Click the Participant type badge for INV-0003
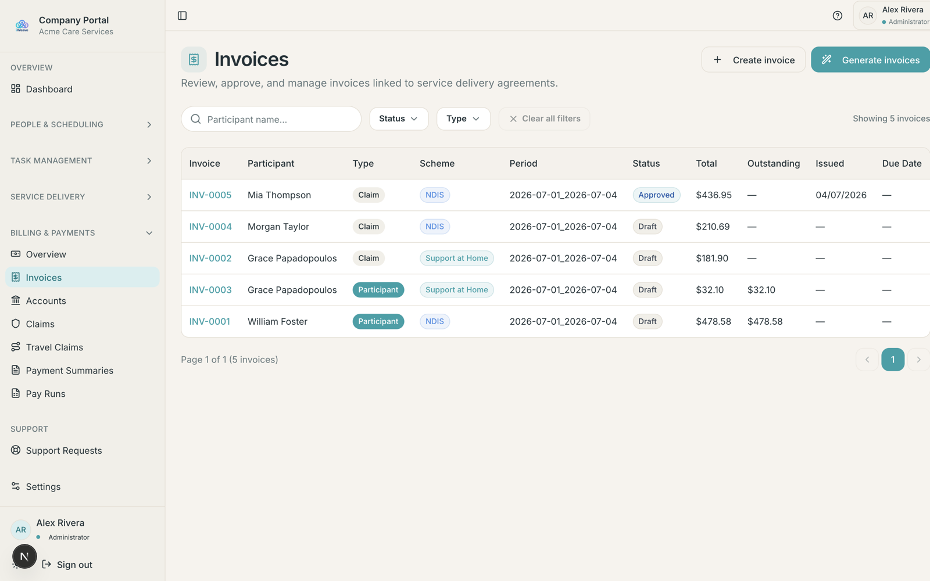The width and height of the screenshot is (930, 581). point(378,289)
